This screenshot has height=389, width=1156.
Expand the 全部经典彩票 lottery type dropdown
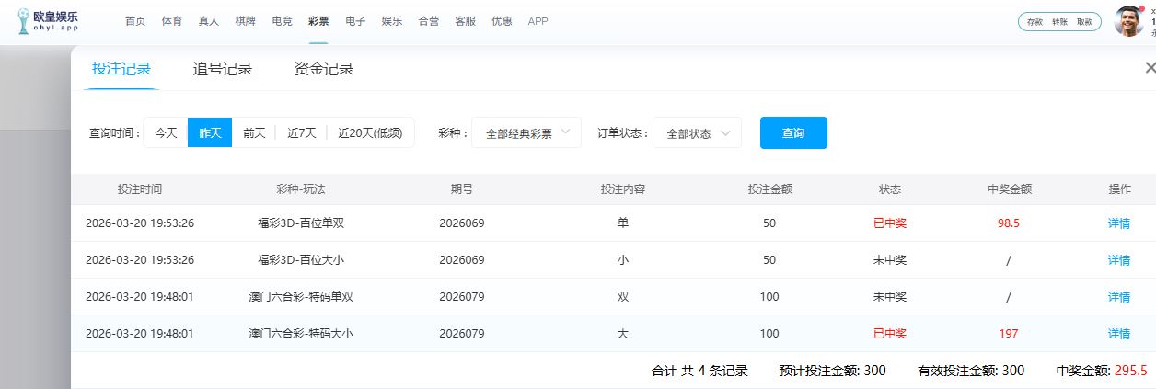coord(526,132)
